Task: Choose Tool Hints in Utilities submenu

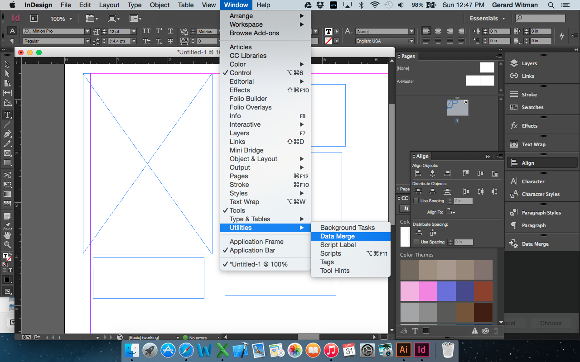Action: coord(351,271)
